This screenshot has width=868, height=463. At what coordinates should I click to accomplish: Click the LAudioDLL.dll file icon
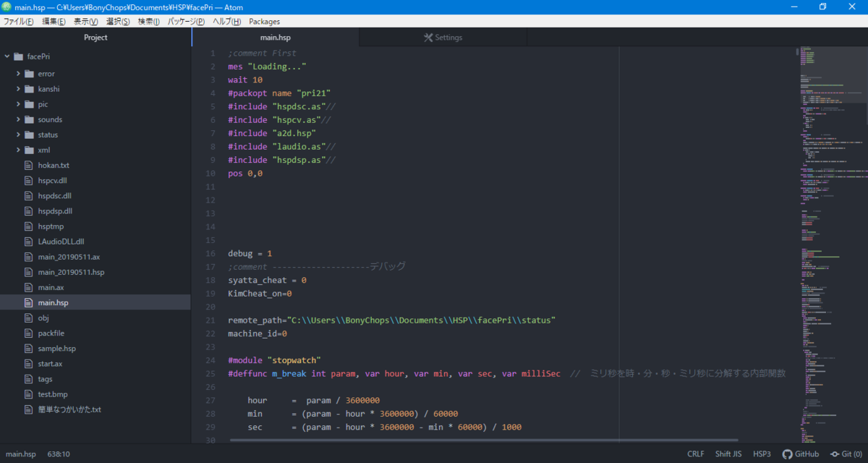(29, 242)
